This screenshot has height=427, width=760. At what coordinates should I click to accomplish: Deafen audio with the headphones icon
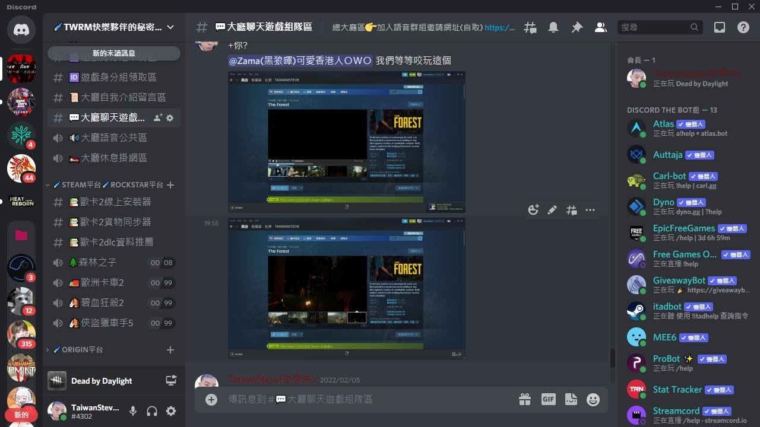pos(152,411)
